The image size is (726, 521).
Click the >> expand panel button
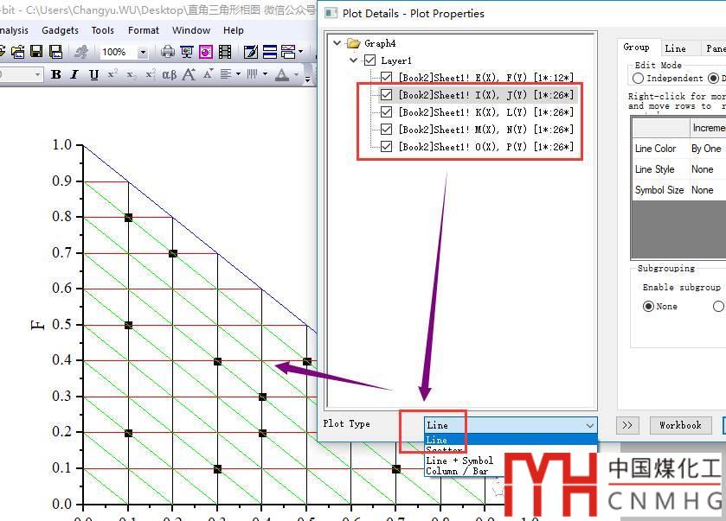627,425
